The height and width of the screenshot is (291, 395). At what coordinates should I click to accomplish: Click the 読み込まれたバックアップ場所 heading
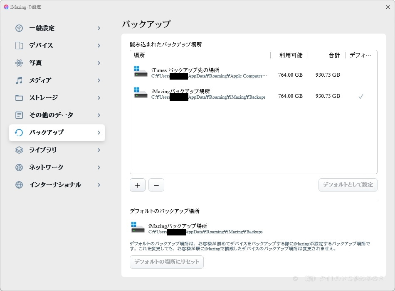166,44
